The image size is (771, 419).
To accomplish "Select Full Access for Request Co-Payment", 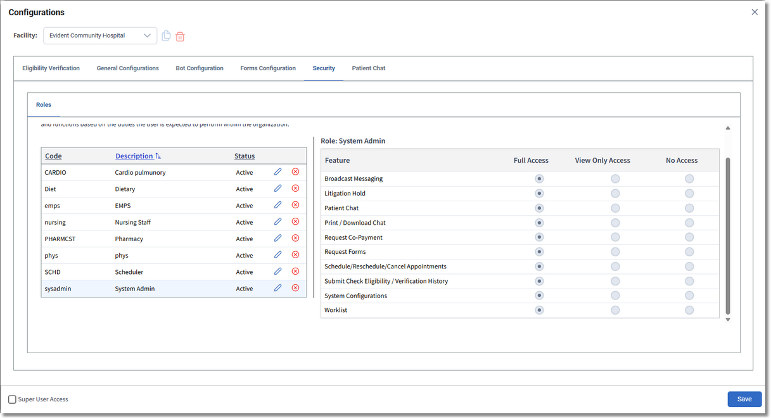I will pyautogui.click(x=539, y=237).
